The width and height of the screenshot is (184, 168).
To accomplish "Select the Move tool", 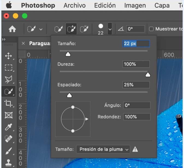I will pyautogui.click(x=8, y=56).
